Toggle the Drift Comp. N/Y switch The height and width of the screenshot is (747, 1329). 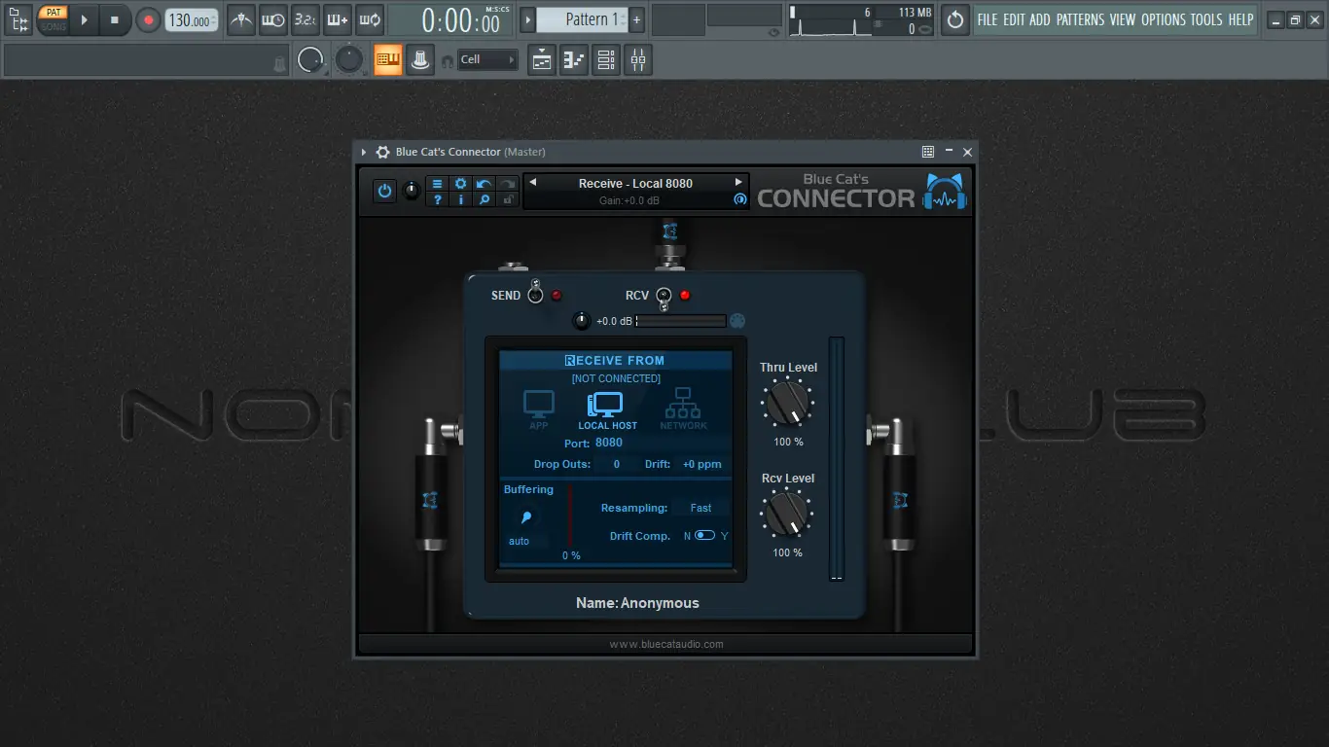tap(704, 536)
